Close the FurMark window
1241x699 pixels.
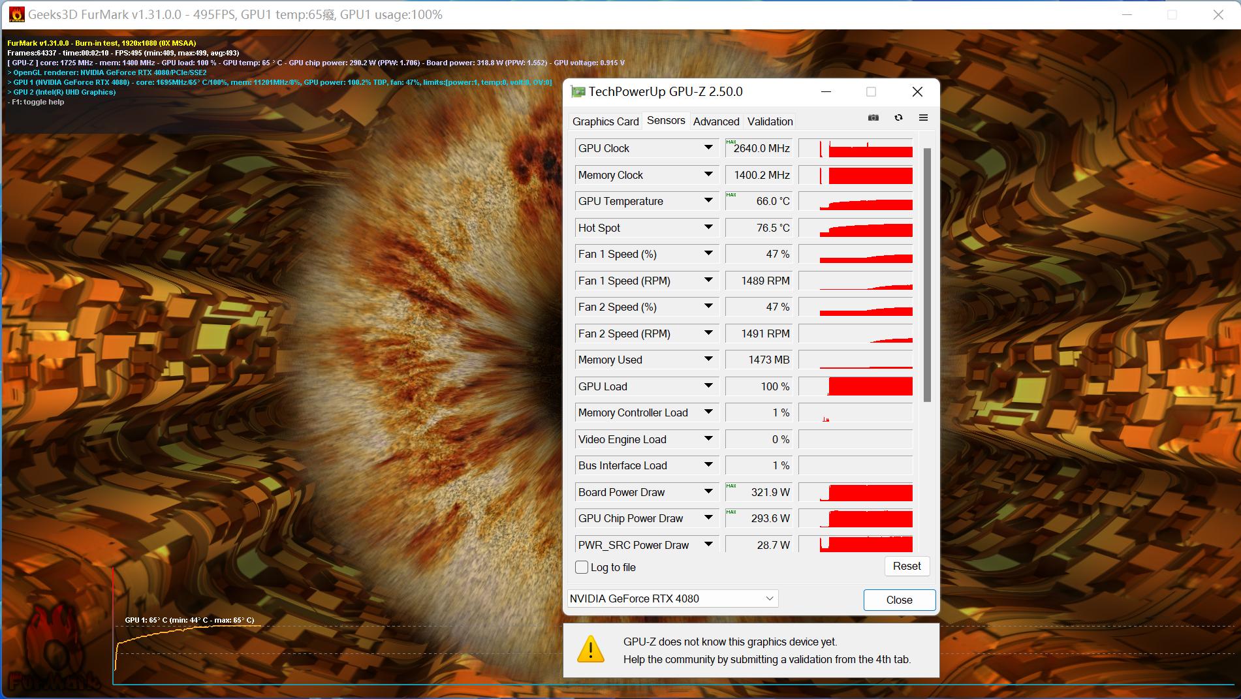[x=1218, y=14]
